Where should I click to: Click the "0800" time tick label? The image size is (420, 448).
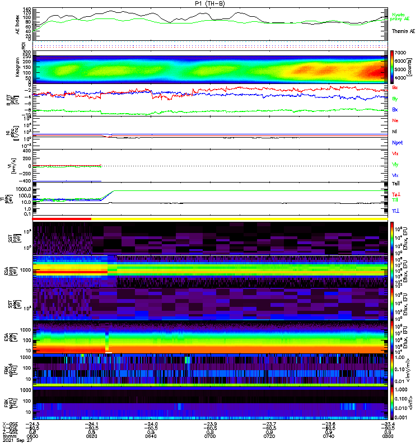tap(388, 436)
